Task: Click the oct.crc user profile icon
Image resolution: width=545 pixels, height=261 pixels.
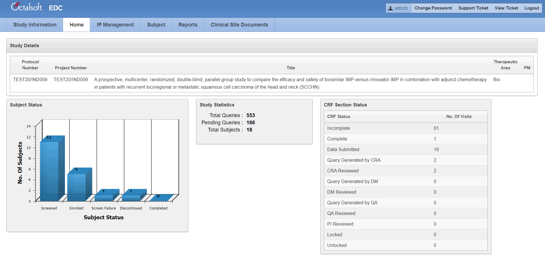Action: [390, 8]
